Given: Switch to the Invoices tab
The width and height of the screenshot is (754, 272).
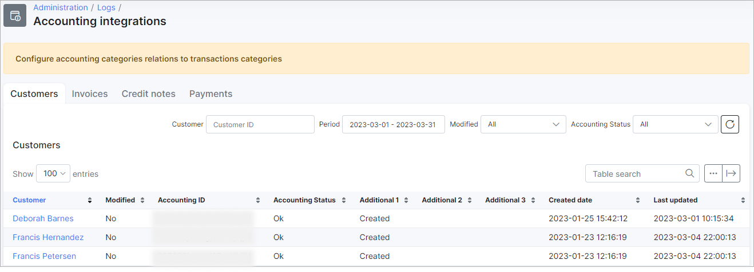Looking at the screenshot, I should pos(90,94).
